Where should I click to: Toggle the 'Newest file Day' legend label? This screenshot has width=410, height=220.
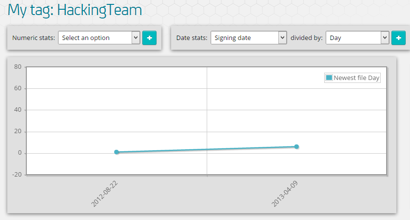356,78
